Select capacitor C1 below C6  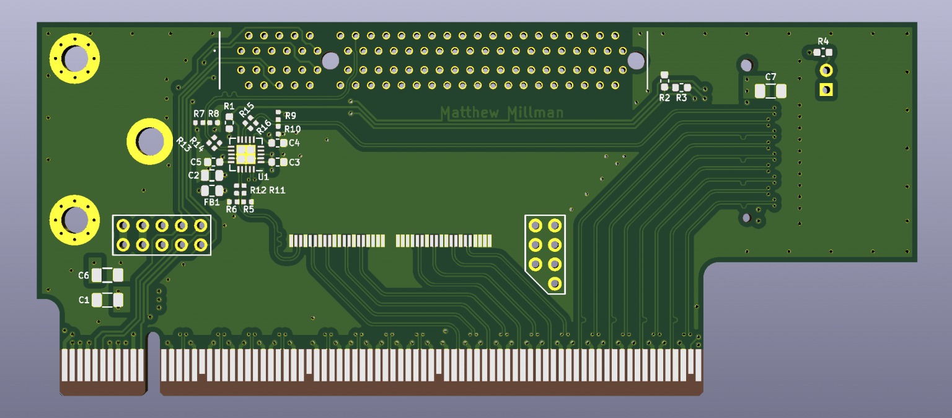click(107, 300)
